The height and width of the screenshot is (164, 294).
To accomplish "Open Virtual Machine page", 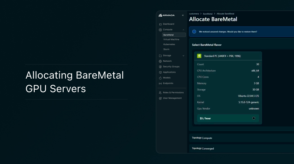I will coord(171,39).
